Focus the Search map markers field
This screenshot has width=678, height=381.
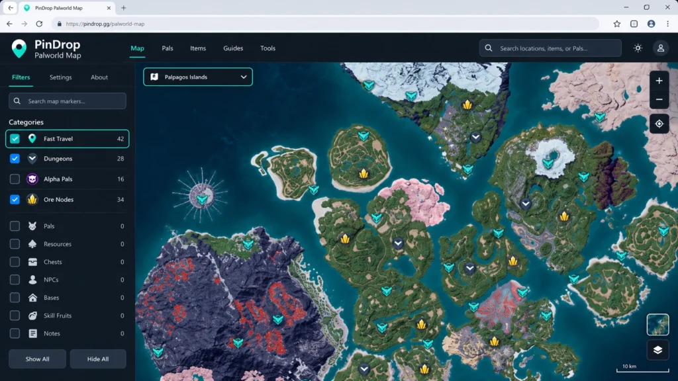click(x=68, y=101)
